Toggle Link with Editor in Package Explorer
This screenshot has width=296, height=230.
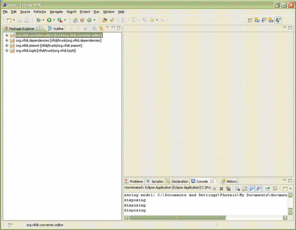coord(101,28)
